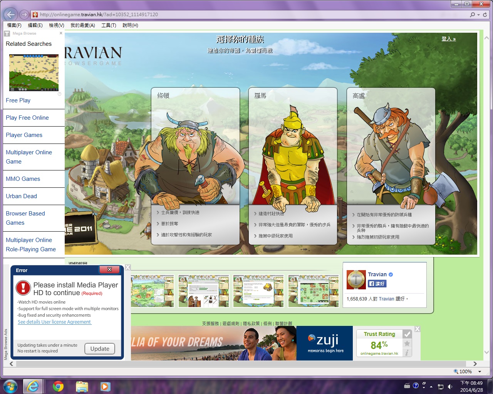Select the 高盧 Gaul tribe card
This screenshot has height=394, width=493.
391,166
